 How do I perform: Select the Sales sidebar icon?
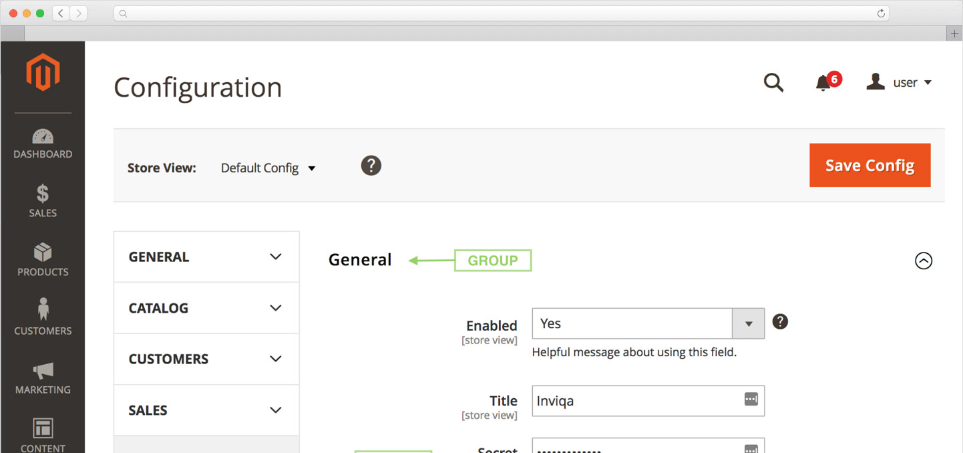tap(43, 200)
